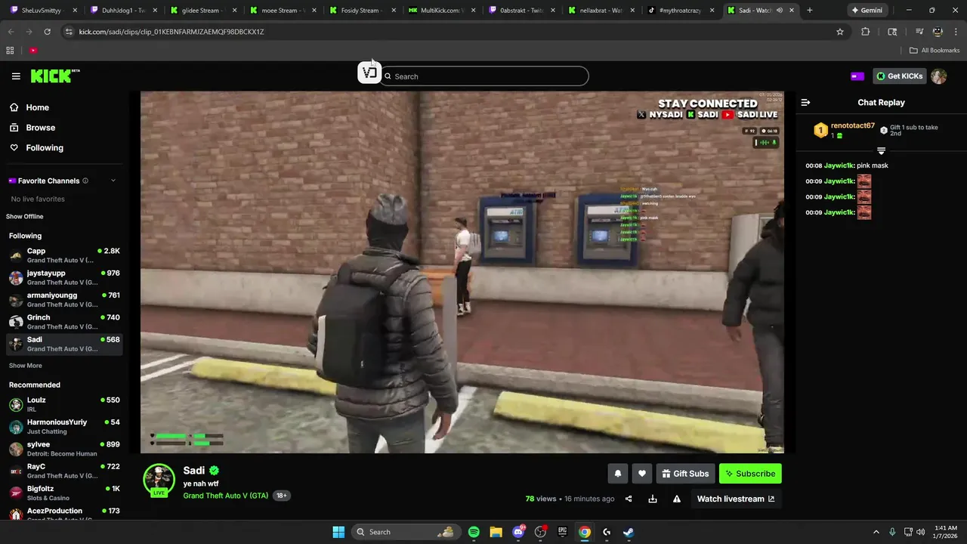967x544 pixels.
Task: Open File Explorer from the taskbar
Action: [496, 532]
